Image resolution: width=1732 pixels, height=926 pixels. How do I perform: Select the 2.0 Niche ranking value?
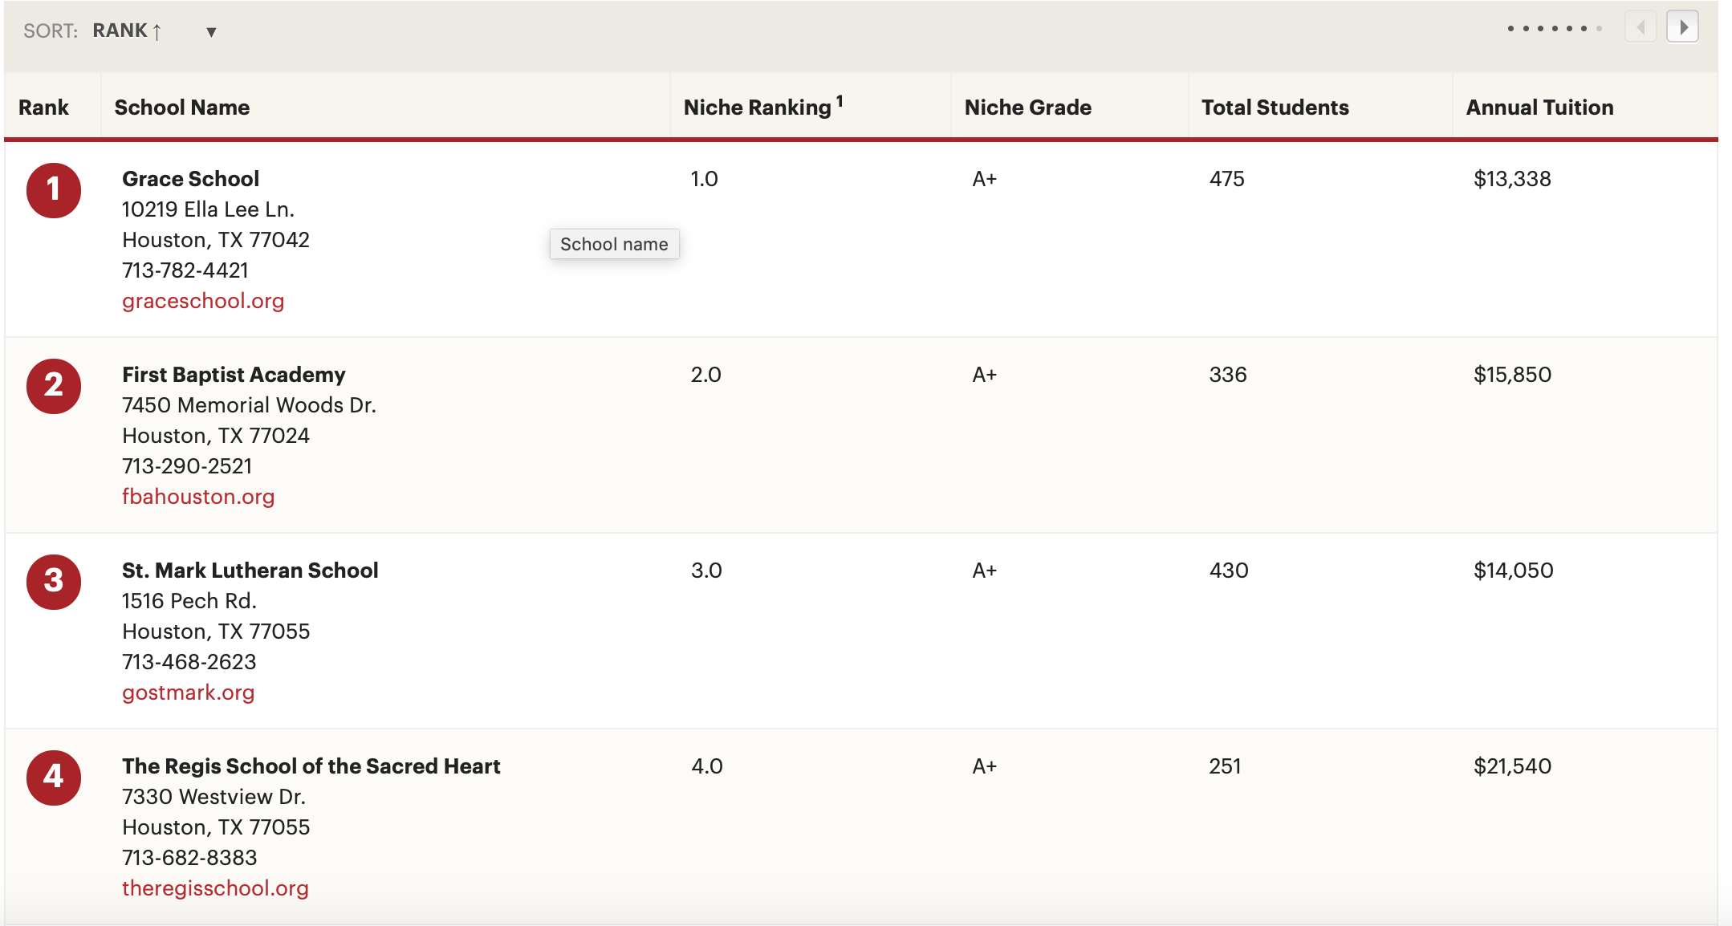706,375
